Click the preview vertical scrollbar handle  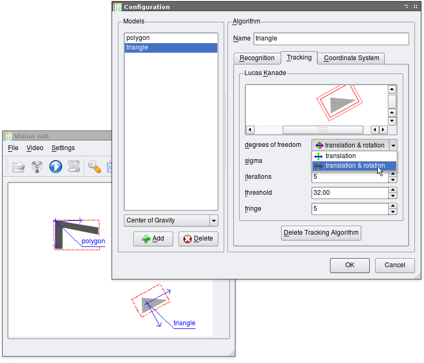(392, 101)
